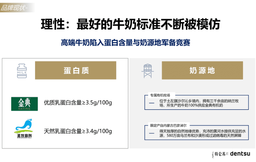Click the milk bottle icon
Screen dimensions: 256x162
(22, 71)
